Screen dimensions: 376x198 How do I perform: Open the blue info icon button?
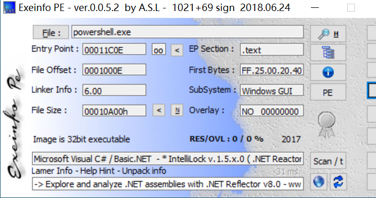[328, 72]
